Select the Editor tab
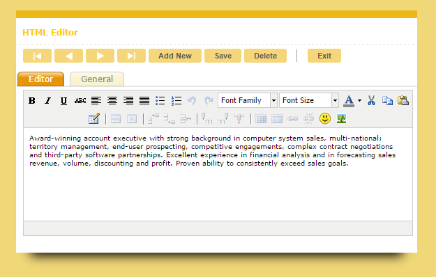Screen dimensions: 436x277 tap(41, 79)
